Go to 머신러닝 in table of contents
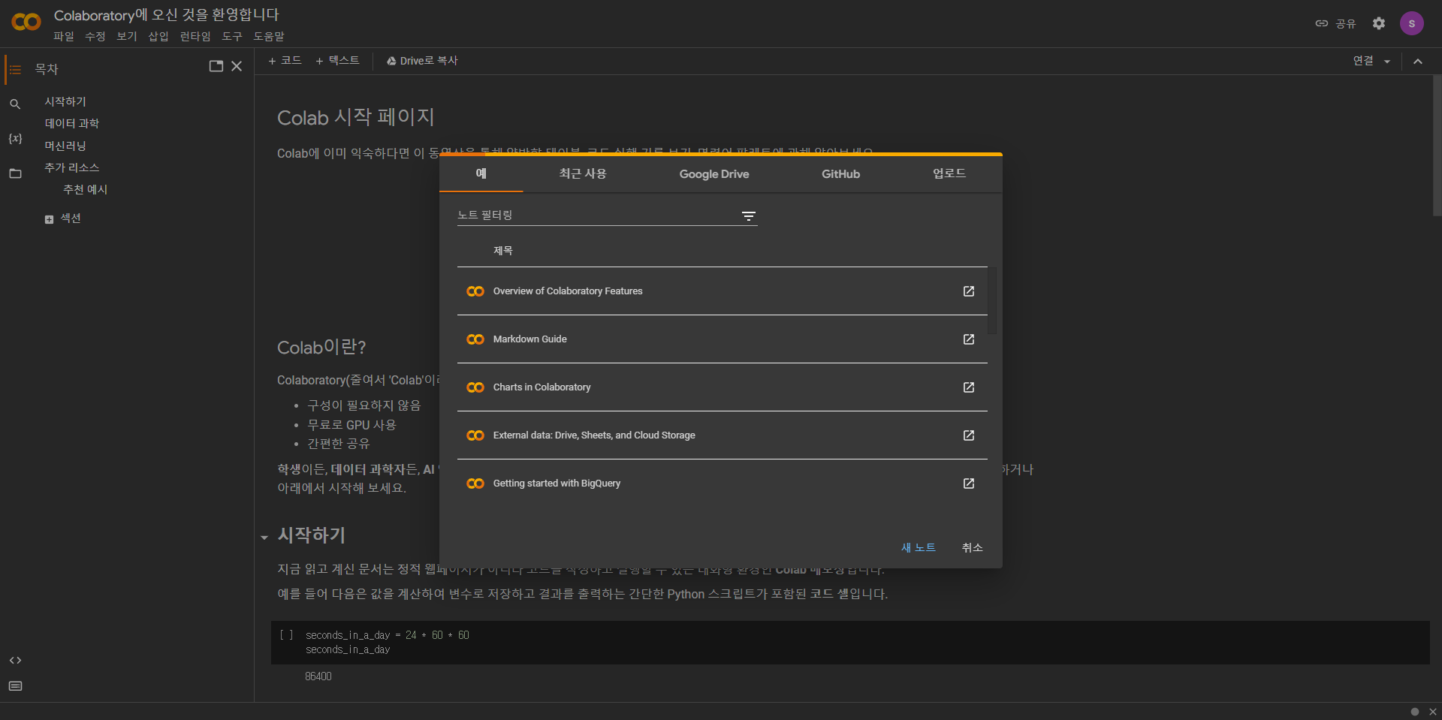Image resolution: width=1442 pixels, height=720 pixels. tap(65, 146)
